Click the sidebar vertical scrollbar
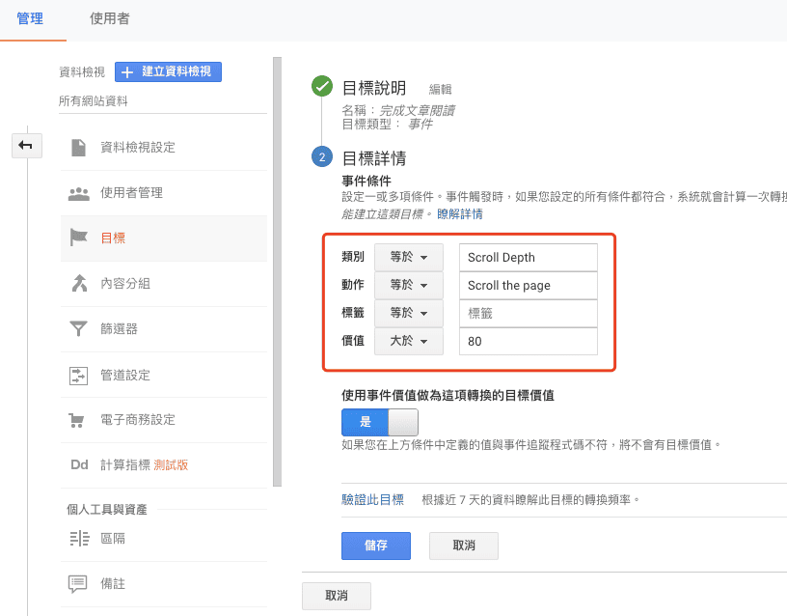 pyautogui.click(x=277, y=270)
